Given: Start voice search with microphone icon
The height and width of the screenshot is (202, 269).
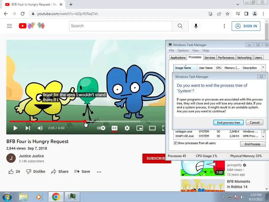Looking at the screenshot, I should click(x=196, y=26).
